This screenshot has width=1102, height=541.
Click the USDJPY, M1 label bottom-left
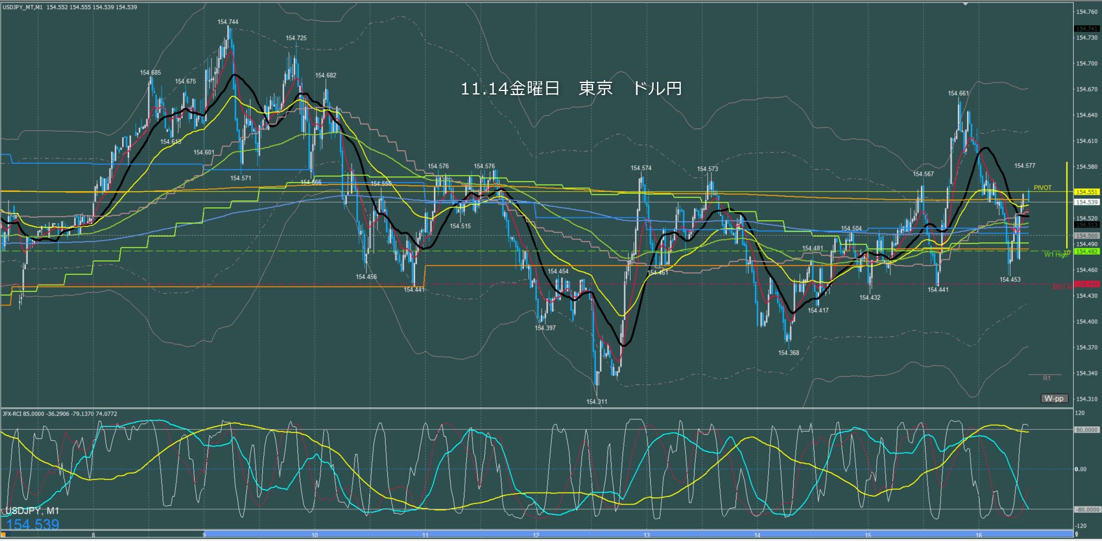[x=32, y=511]
